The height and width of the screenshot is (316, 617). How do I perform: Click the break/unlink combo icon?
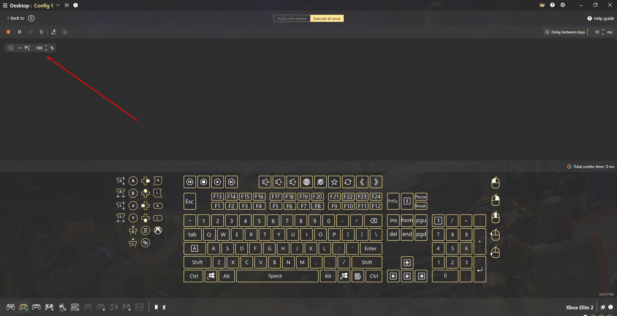point(31,32)
